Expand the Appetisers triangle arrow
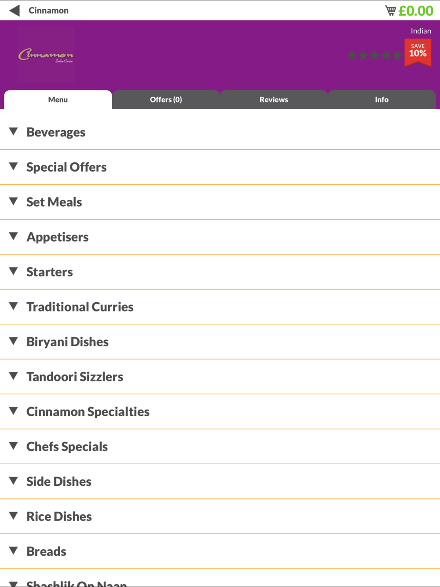This screenshot has height=587, width=440. 14,236
